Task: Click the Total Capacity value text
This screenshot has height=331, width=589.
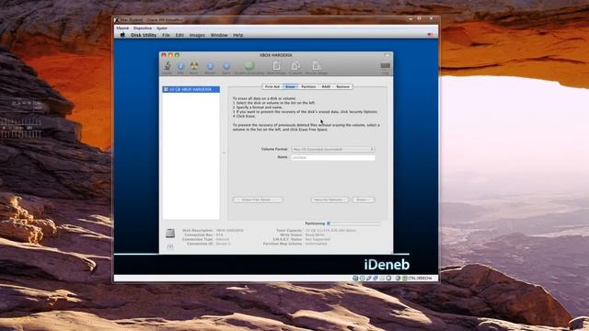Action: pyautogui.click(x=330, y=231)
